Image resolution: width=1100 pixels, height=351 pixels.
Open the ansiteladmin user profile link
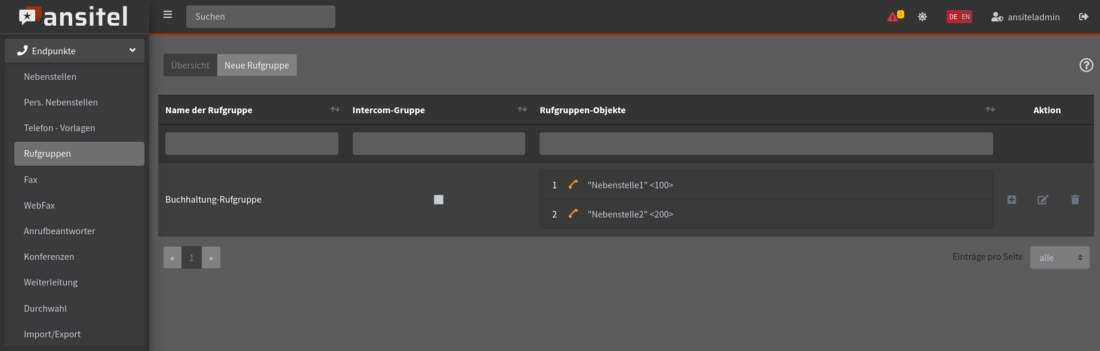(1026, 17)
